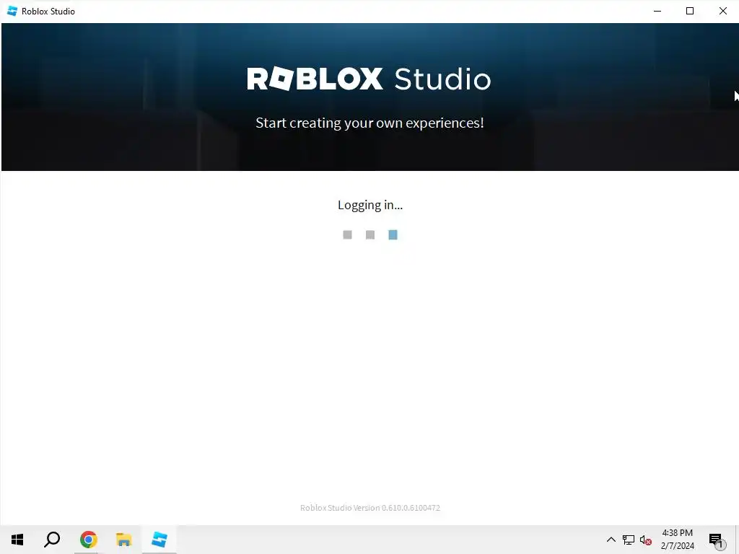The width and height of the screenshot is (739, 554).
Task: Open the taskbar search icon
Action: pos(52,540)
